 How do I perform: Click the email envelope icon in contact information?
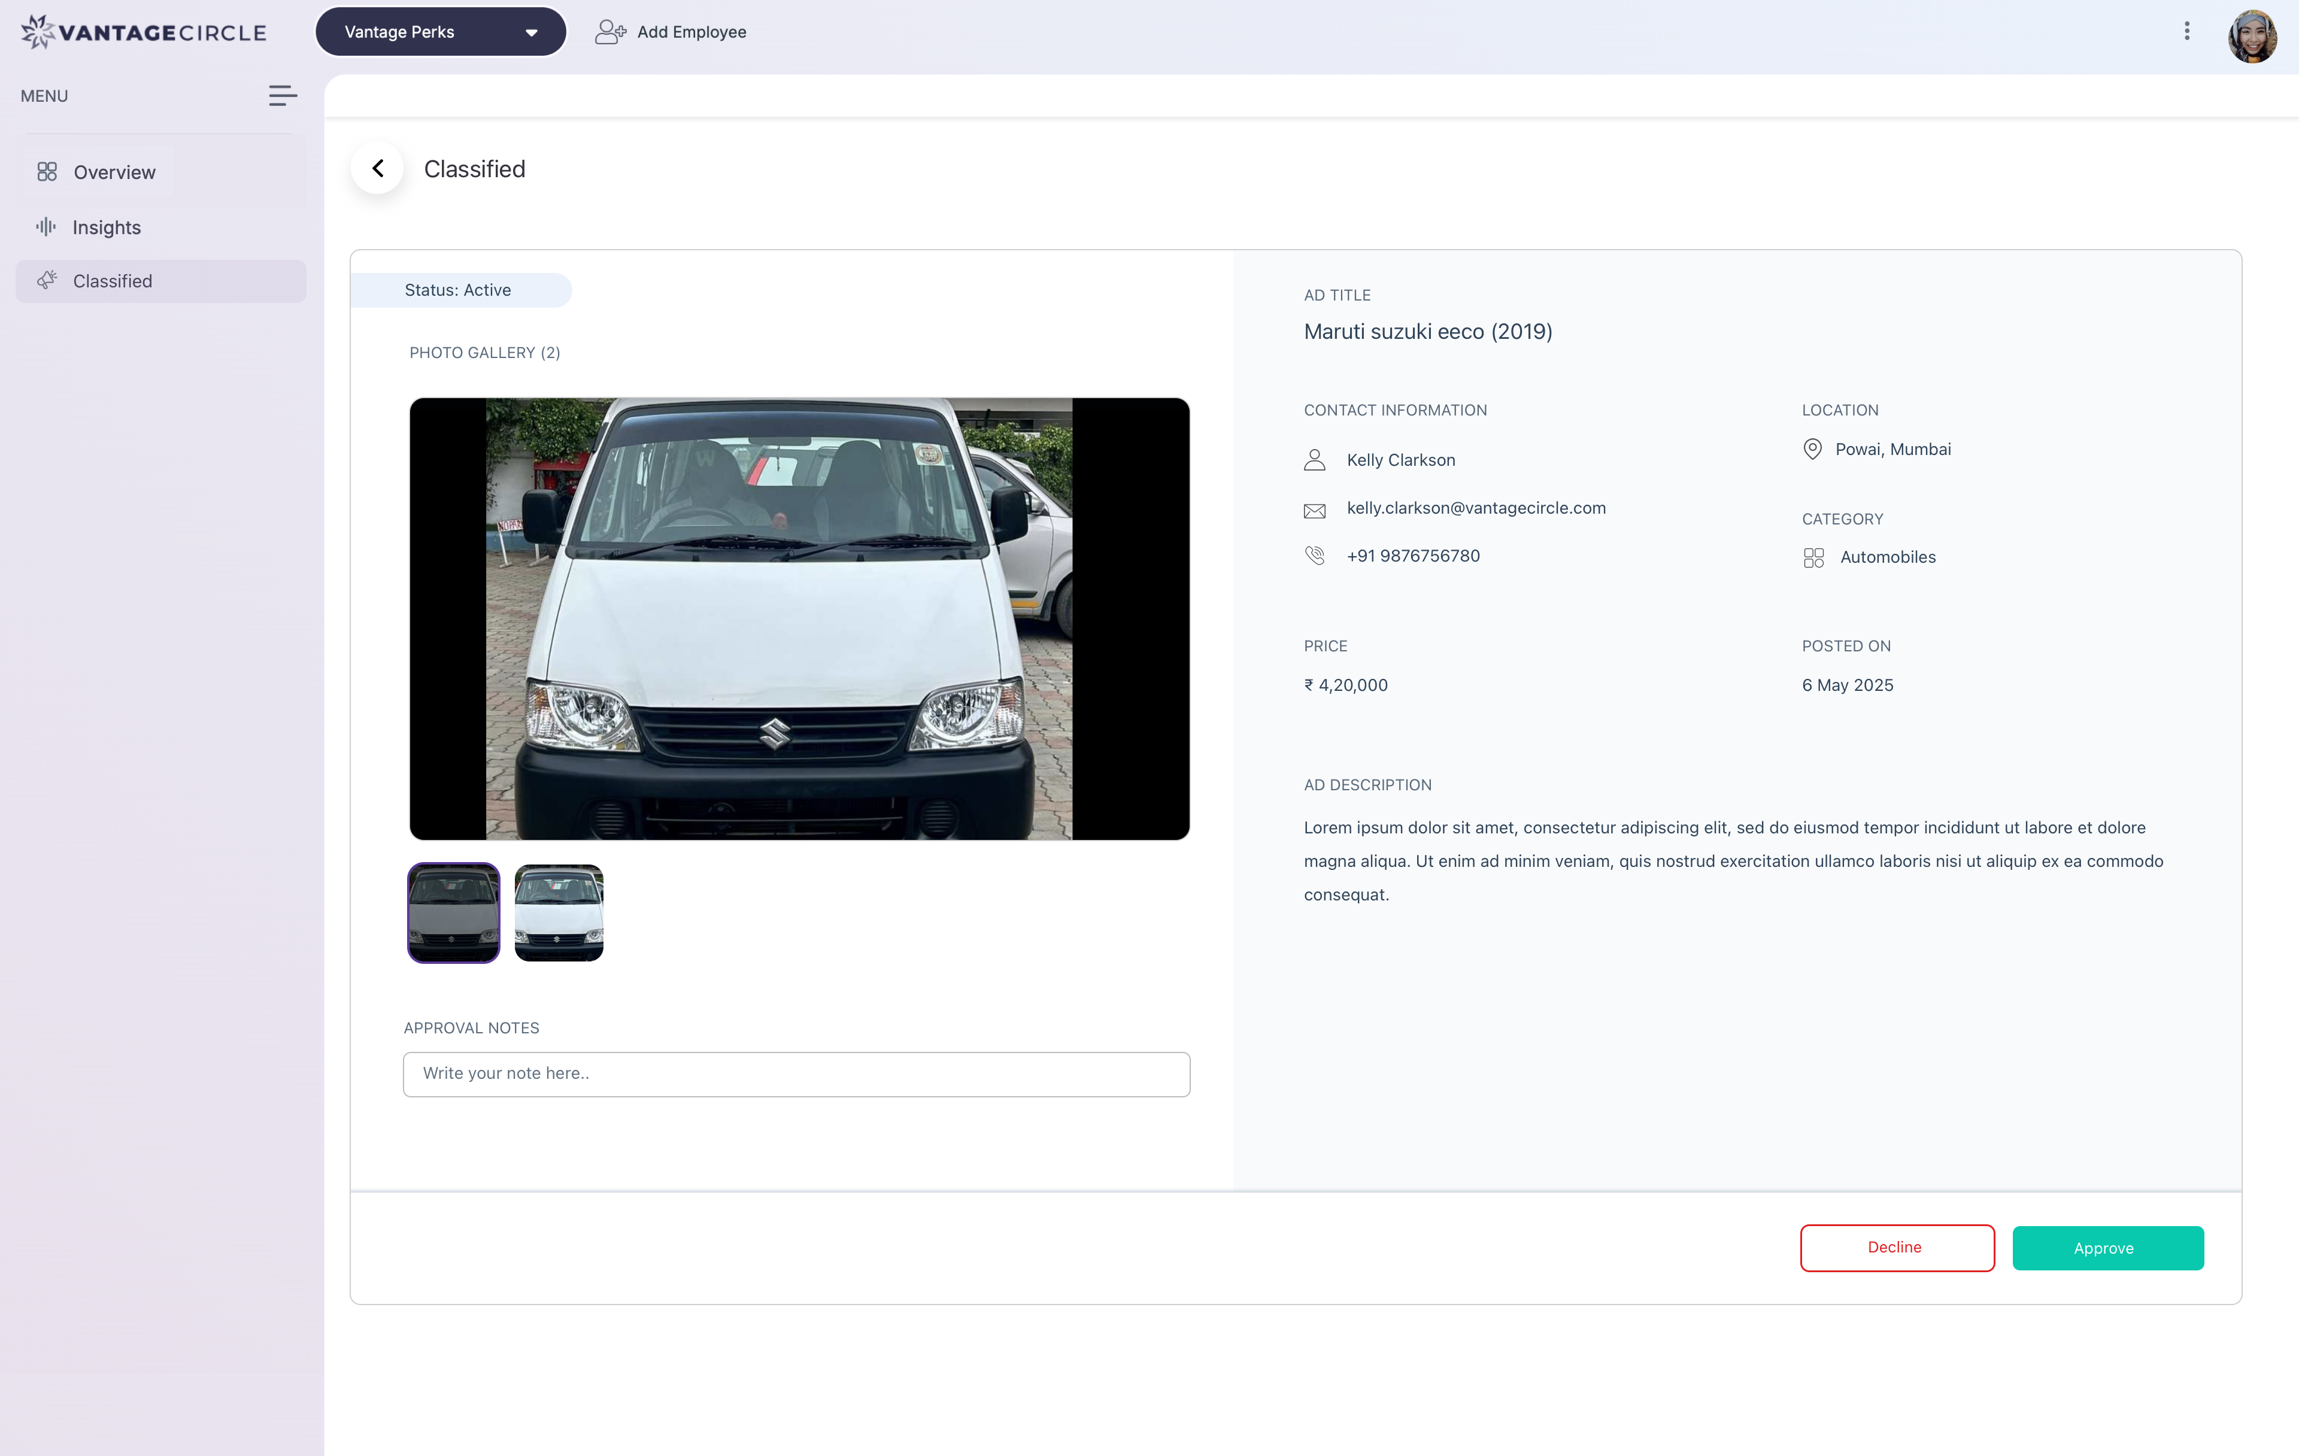coord(1315,509)
